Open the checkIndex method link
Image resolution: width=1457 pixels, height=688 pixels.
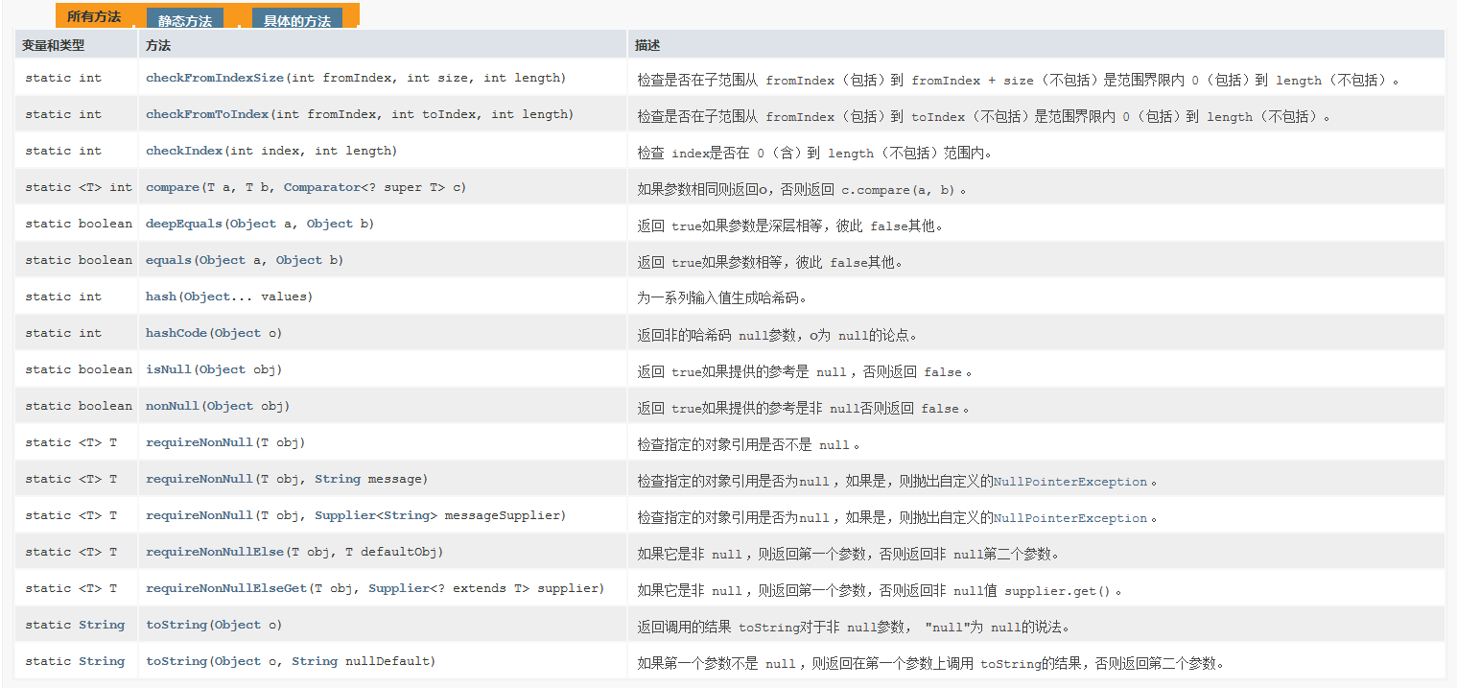184,151
